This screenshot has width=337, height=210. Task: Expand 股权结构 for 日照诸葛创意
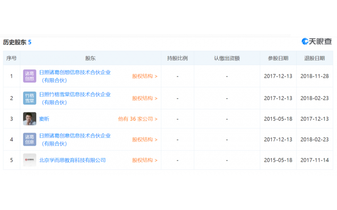(x=144, y=139)
